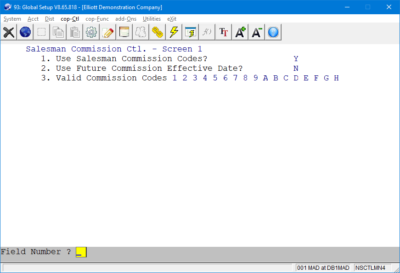
Task: Click commission code A value
Action: pyautogui.click(x=265, y=78)
